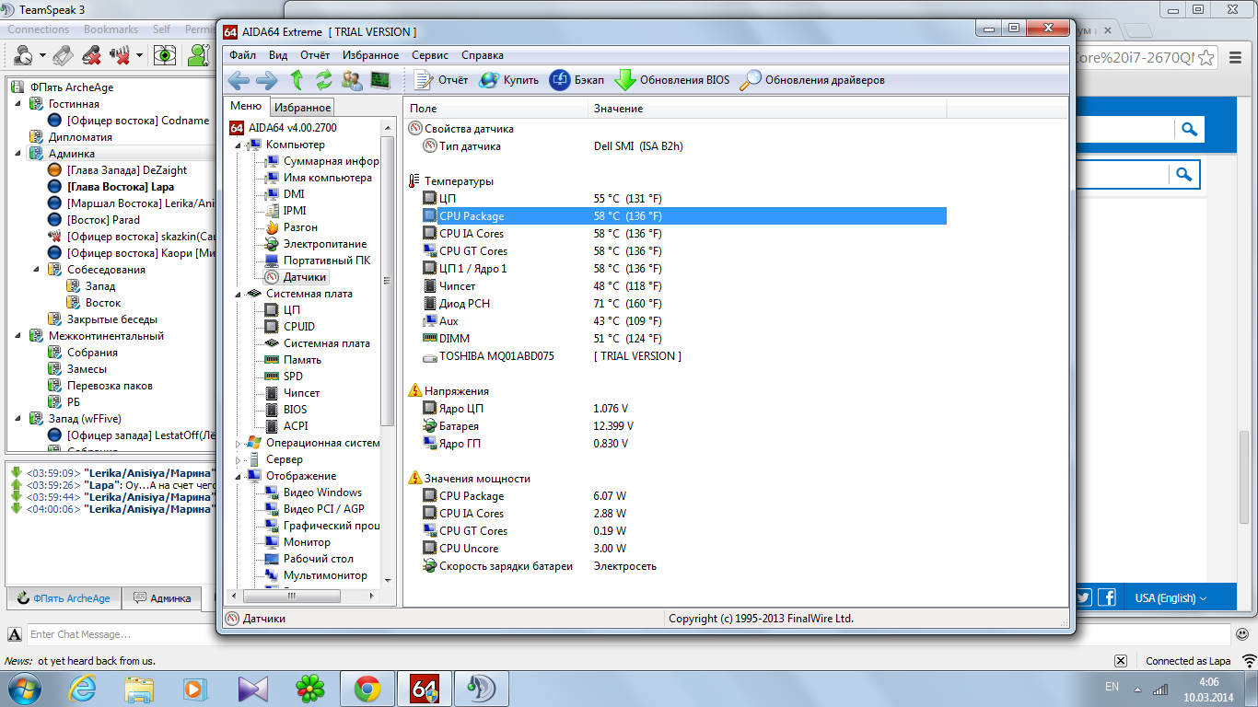Select the CPU Uncore power row
The width and height of the screenshot is (1258, 707).
click(684, 548)
